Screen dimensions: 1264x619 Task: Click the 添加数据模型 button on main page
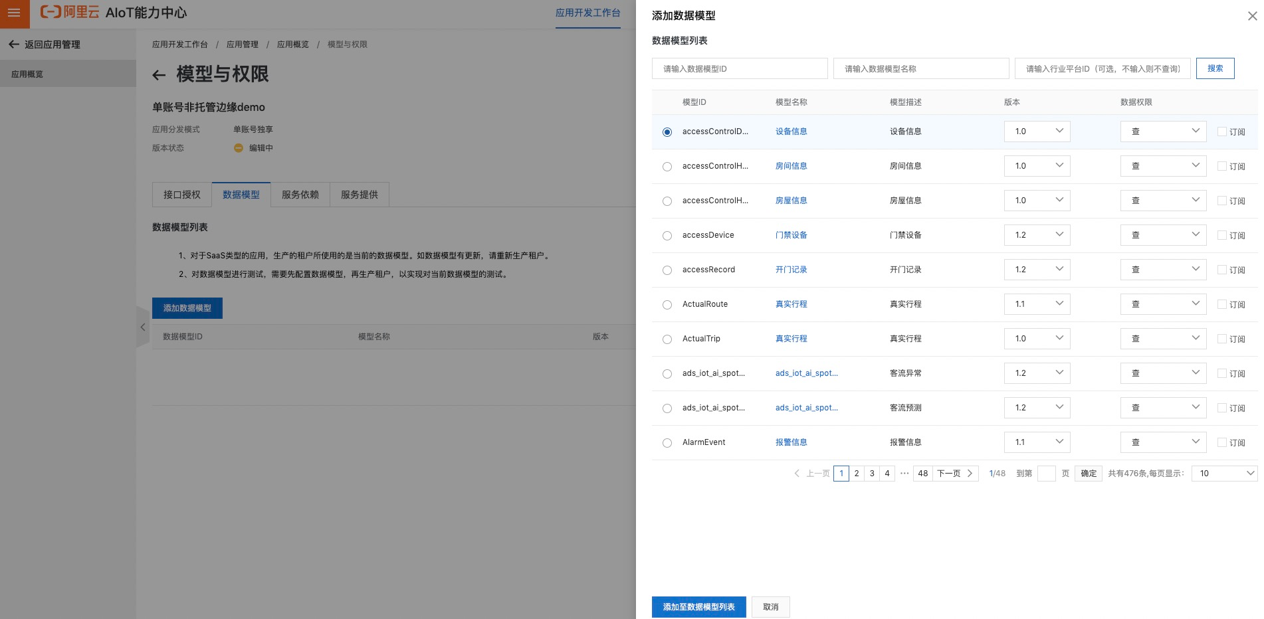[x=187, y=308]
